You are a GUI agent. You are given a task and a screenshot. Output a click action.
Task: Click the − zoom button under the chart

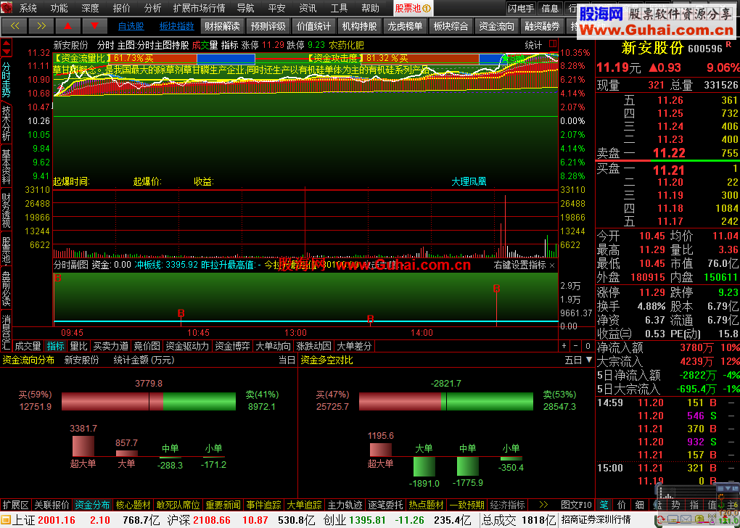[x=576, y=346]
